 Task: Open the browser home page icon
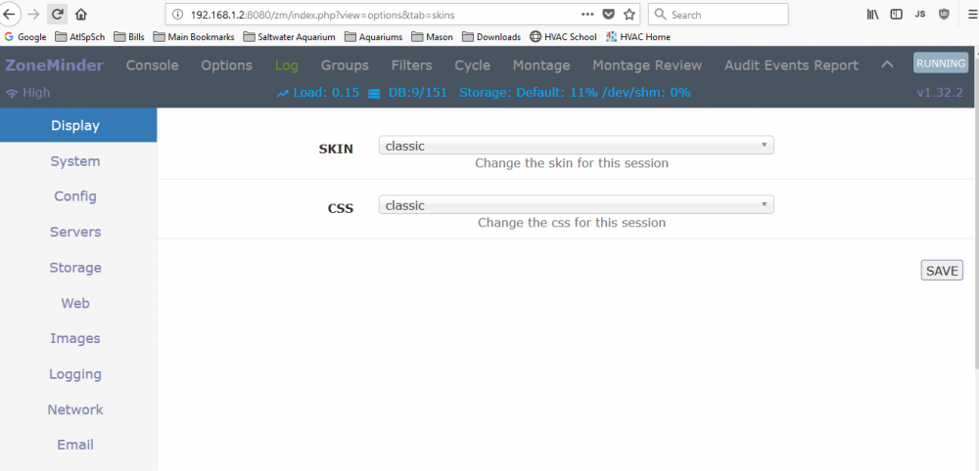pos(80,14)
